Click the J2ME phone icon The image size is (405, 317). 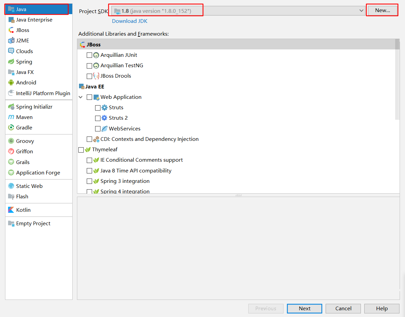click(11, 40)
